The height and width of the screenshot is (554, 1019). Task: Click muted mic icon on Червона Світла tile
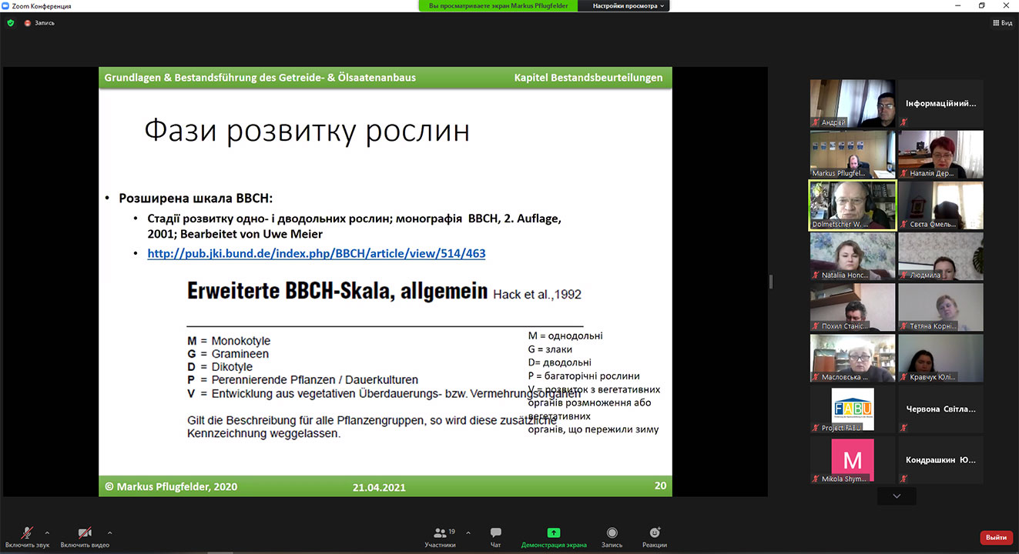click(x=904, y=428)
